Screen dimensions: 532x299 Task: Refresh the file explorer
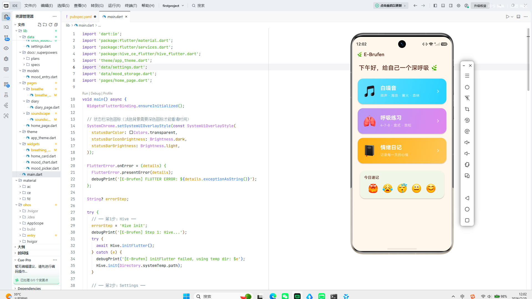(50, 25)
